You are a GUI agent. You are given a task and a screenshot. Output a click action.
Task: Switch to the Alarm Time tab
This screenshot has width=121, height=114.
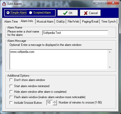11,22
